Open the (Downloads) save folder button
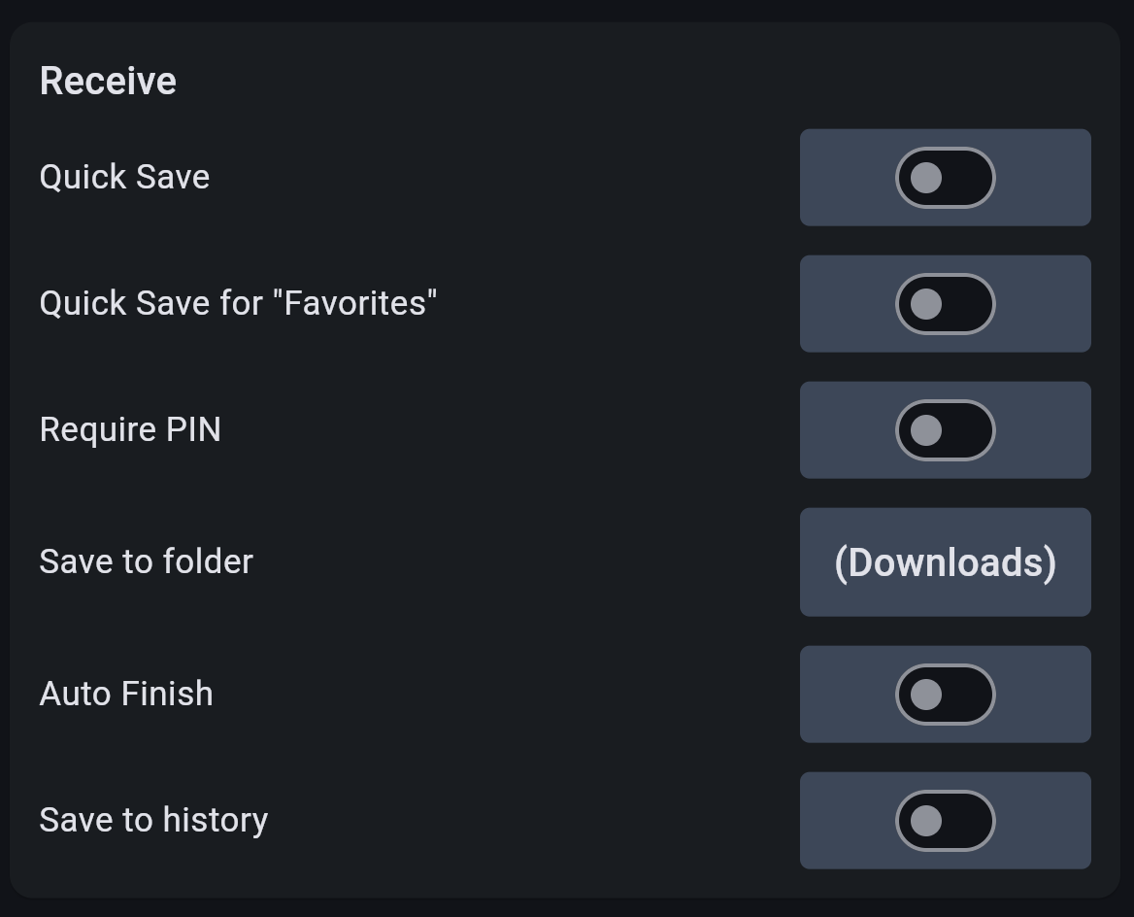Screen dimensions: 1134x917 point(945,562)
